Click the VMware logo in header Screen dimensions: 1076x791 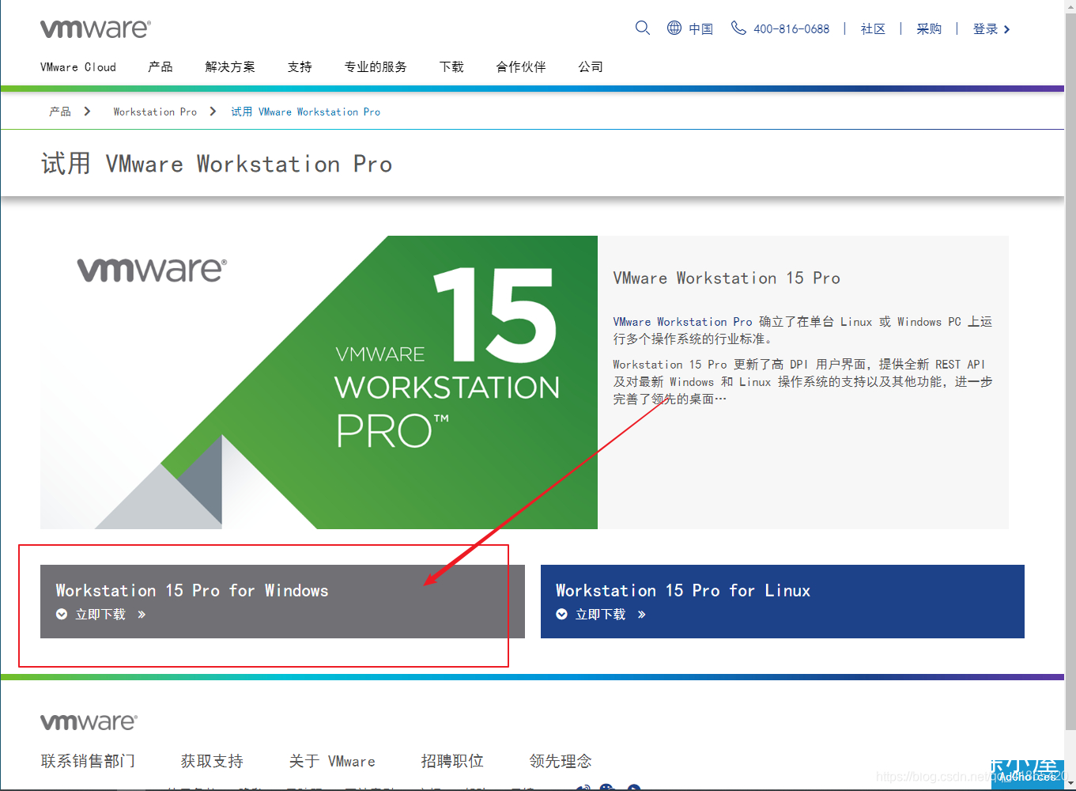96,29
